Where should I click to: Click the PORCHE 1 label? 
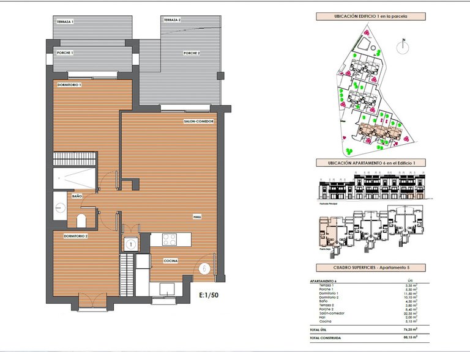(x=65, y=53)
